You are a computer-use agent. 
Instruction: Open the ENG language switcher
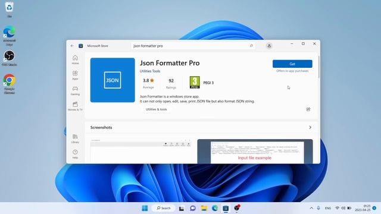[328, 208]
